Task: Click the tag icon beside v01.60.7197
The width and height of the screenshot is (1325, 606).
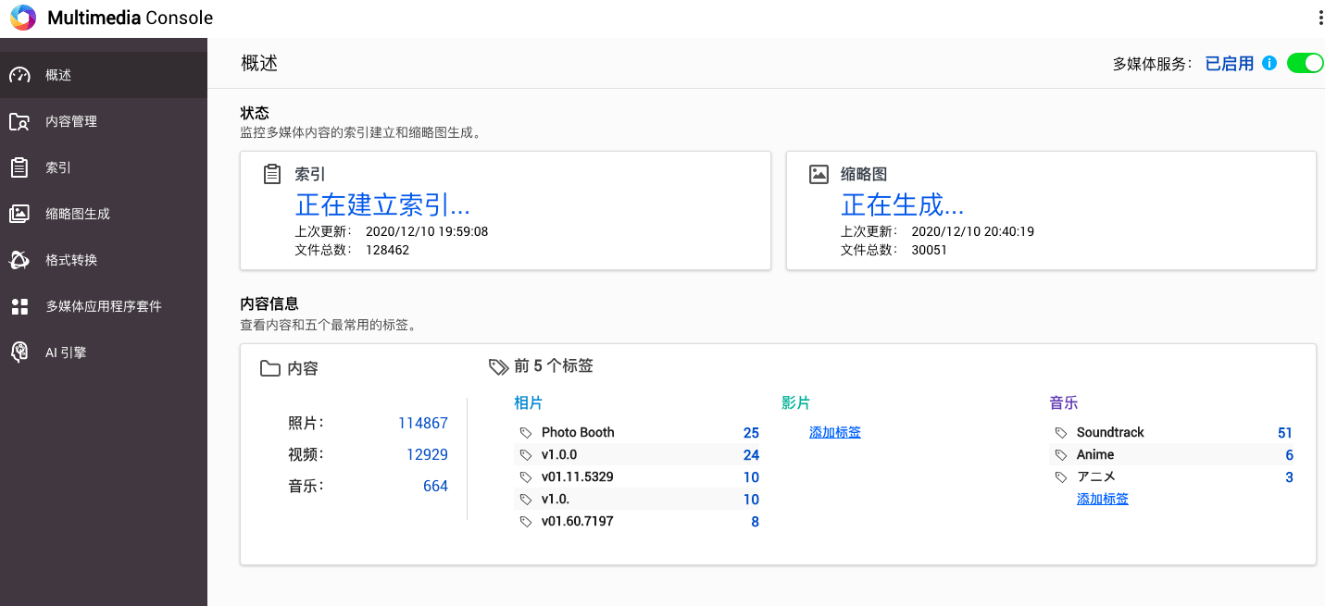Action: (x=526, y=522)
